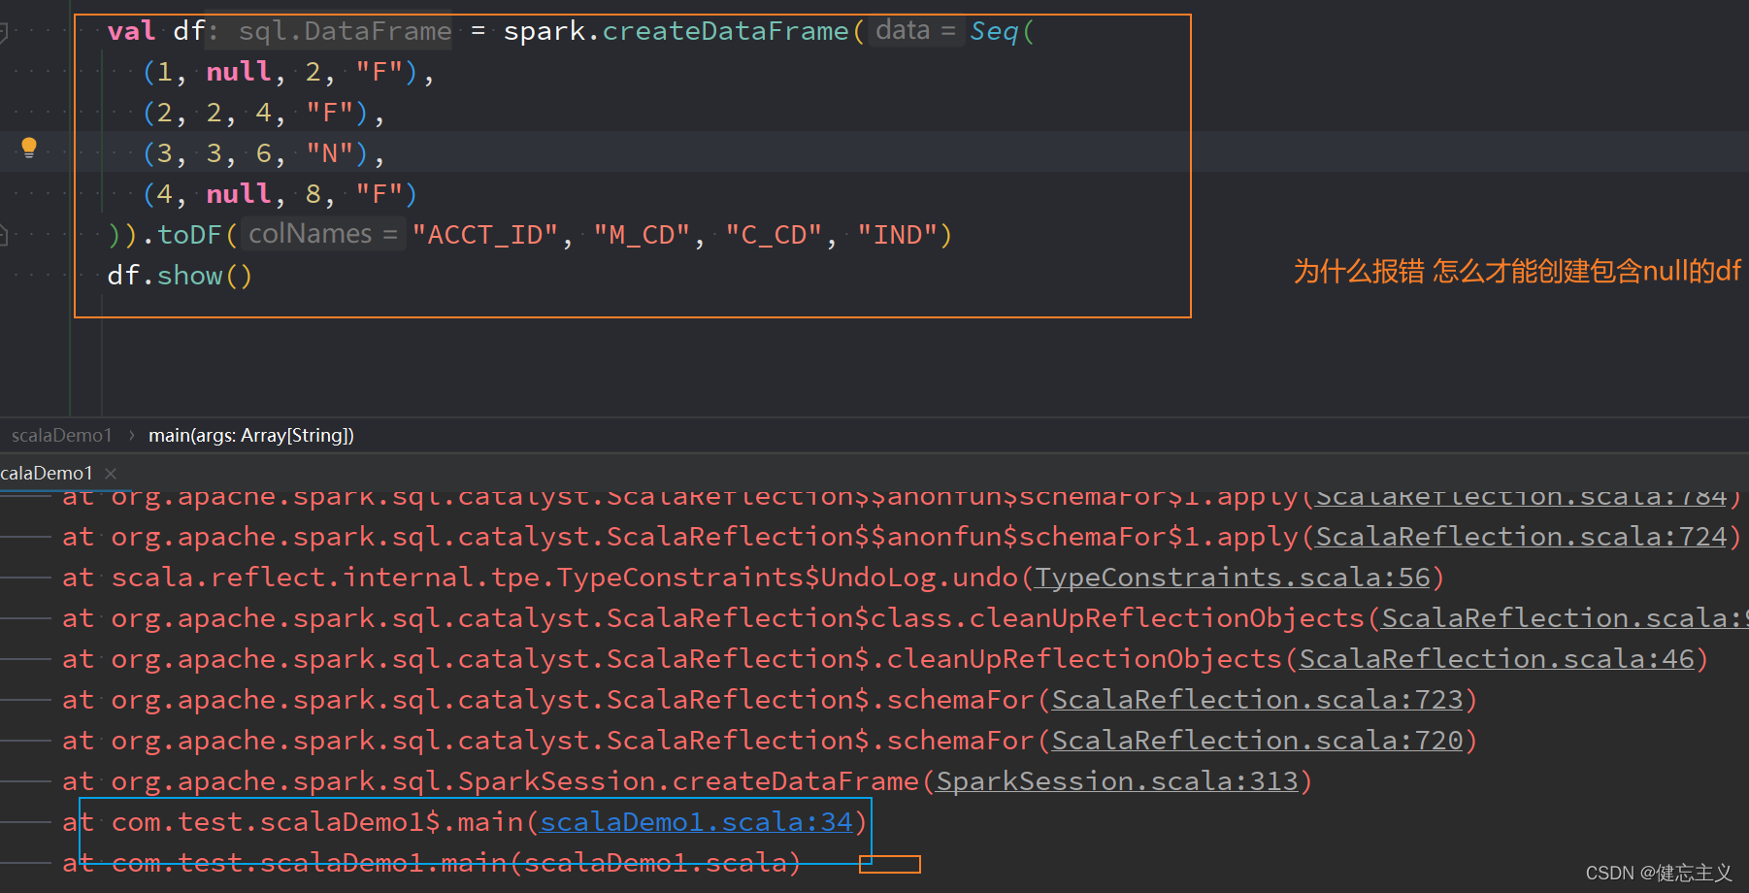This screenshot has width=1749, height=893.
Task: Click the gutter fold marker beside the toDF line
Action: 3,233
